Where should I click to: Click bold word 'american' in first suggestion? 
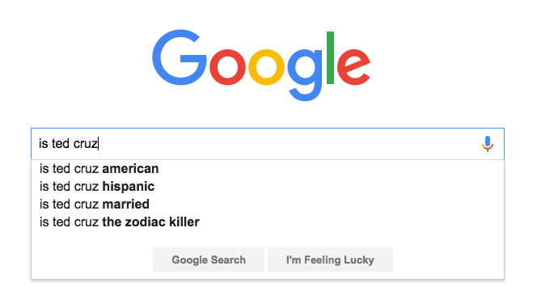coord(130,169)
